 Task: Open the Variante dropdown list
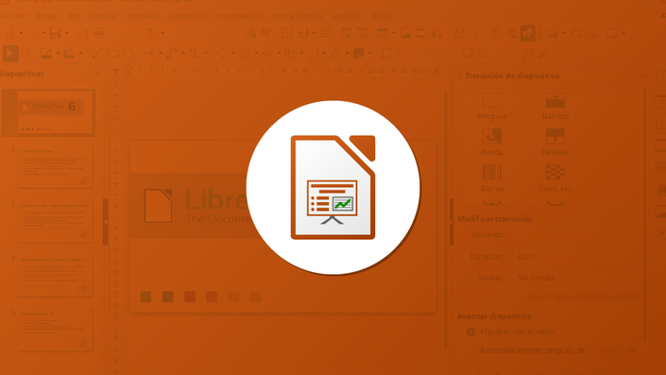pyautogui.click(x=576, y=235)
